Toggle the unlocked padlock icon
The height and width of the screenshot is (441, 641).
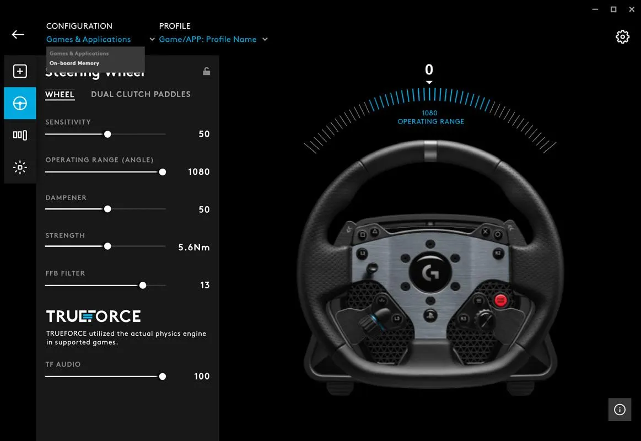(207, 71)
